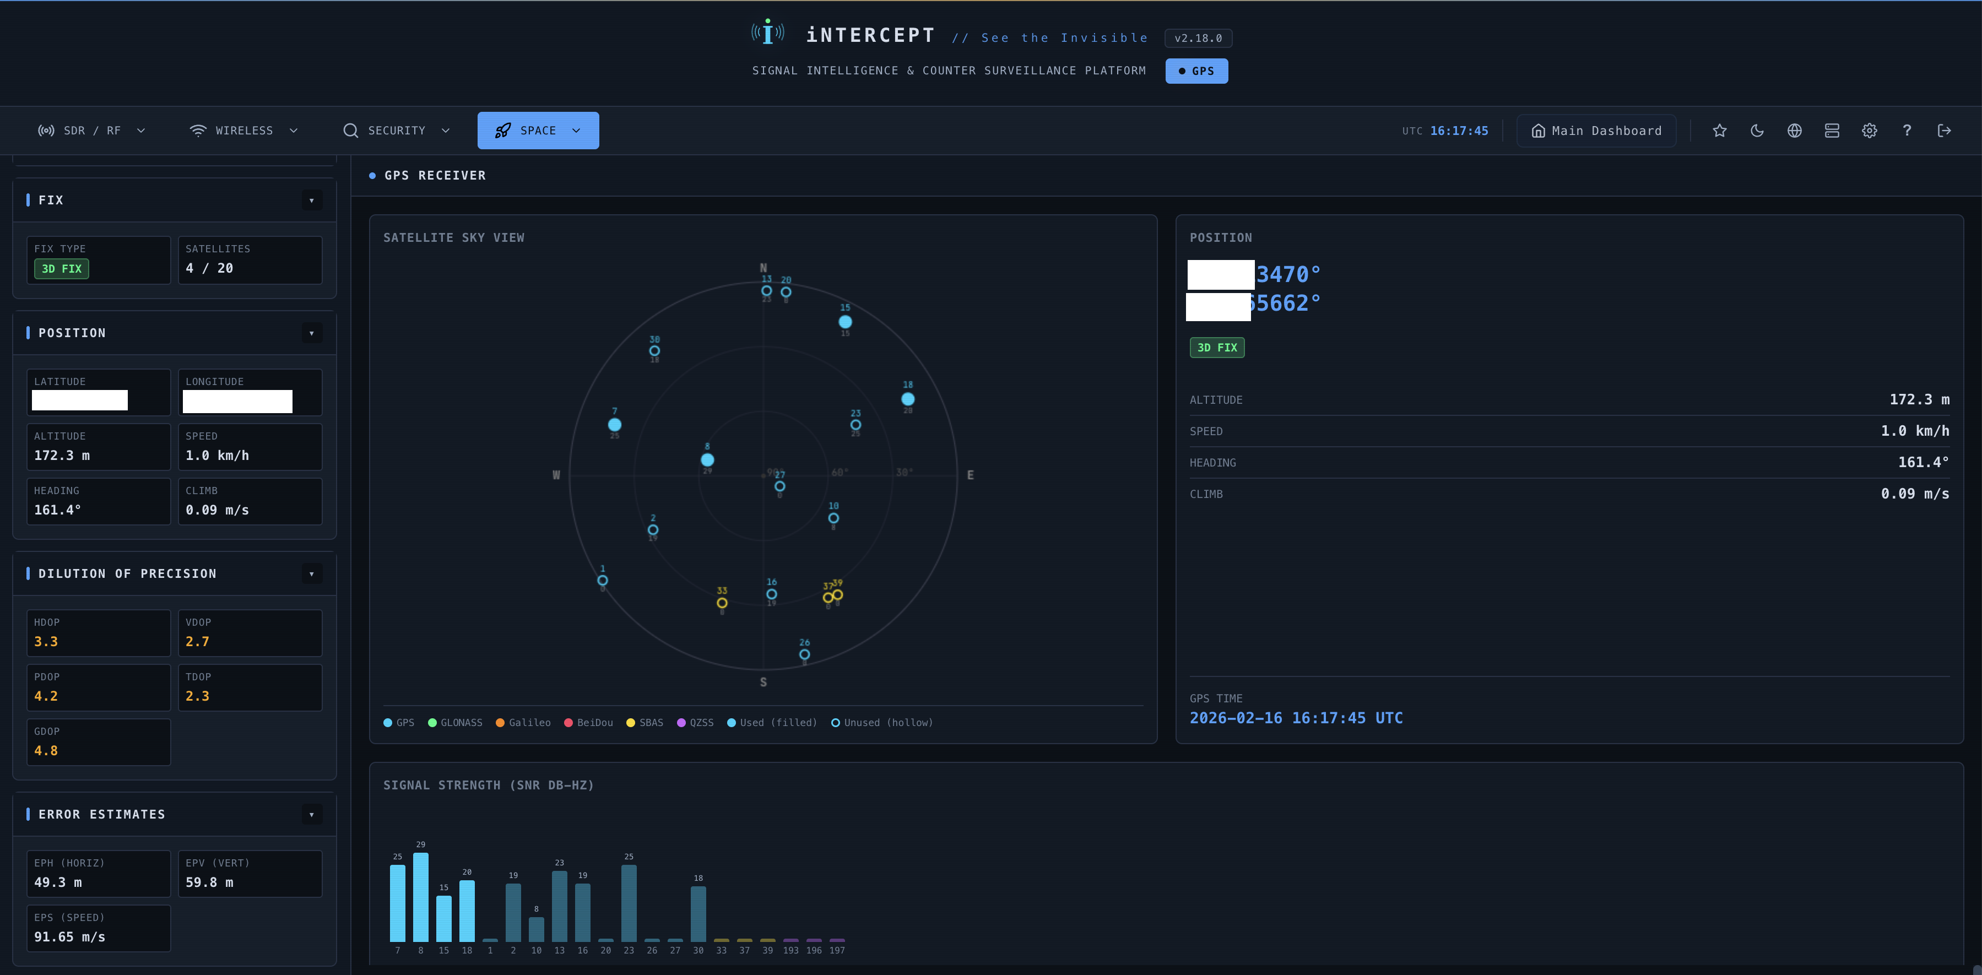Click satellite 15 in sky view
Viewport: 1982px width, 975px height.
point(845,322)
